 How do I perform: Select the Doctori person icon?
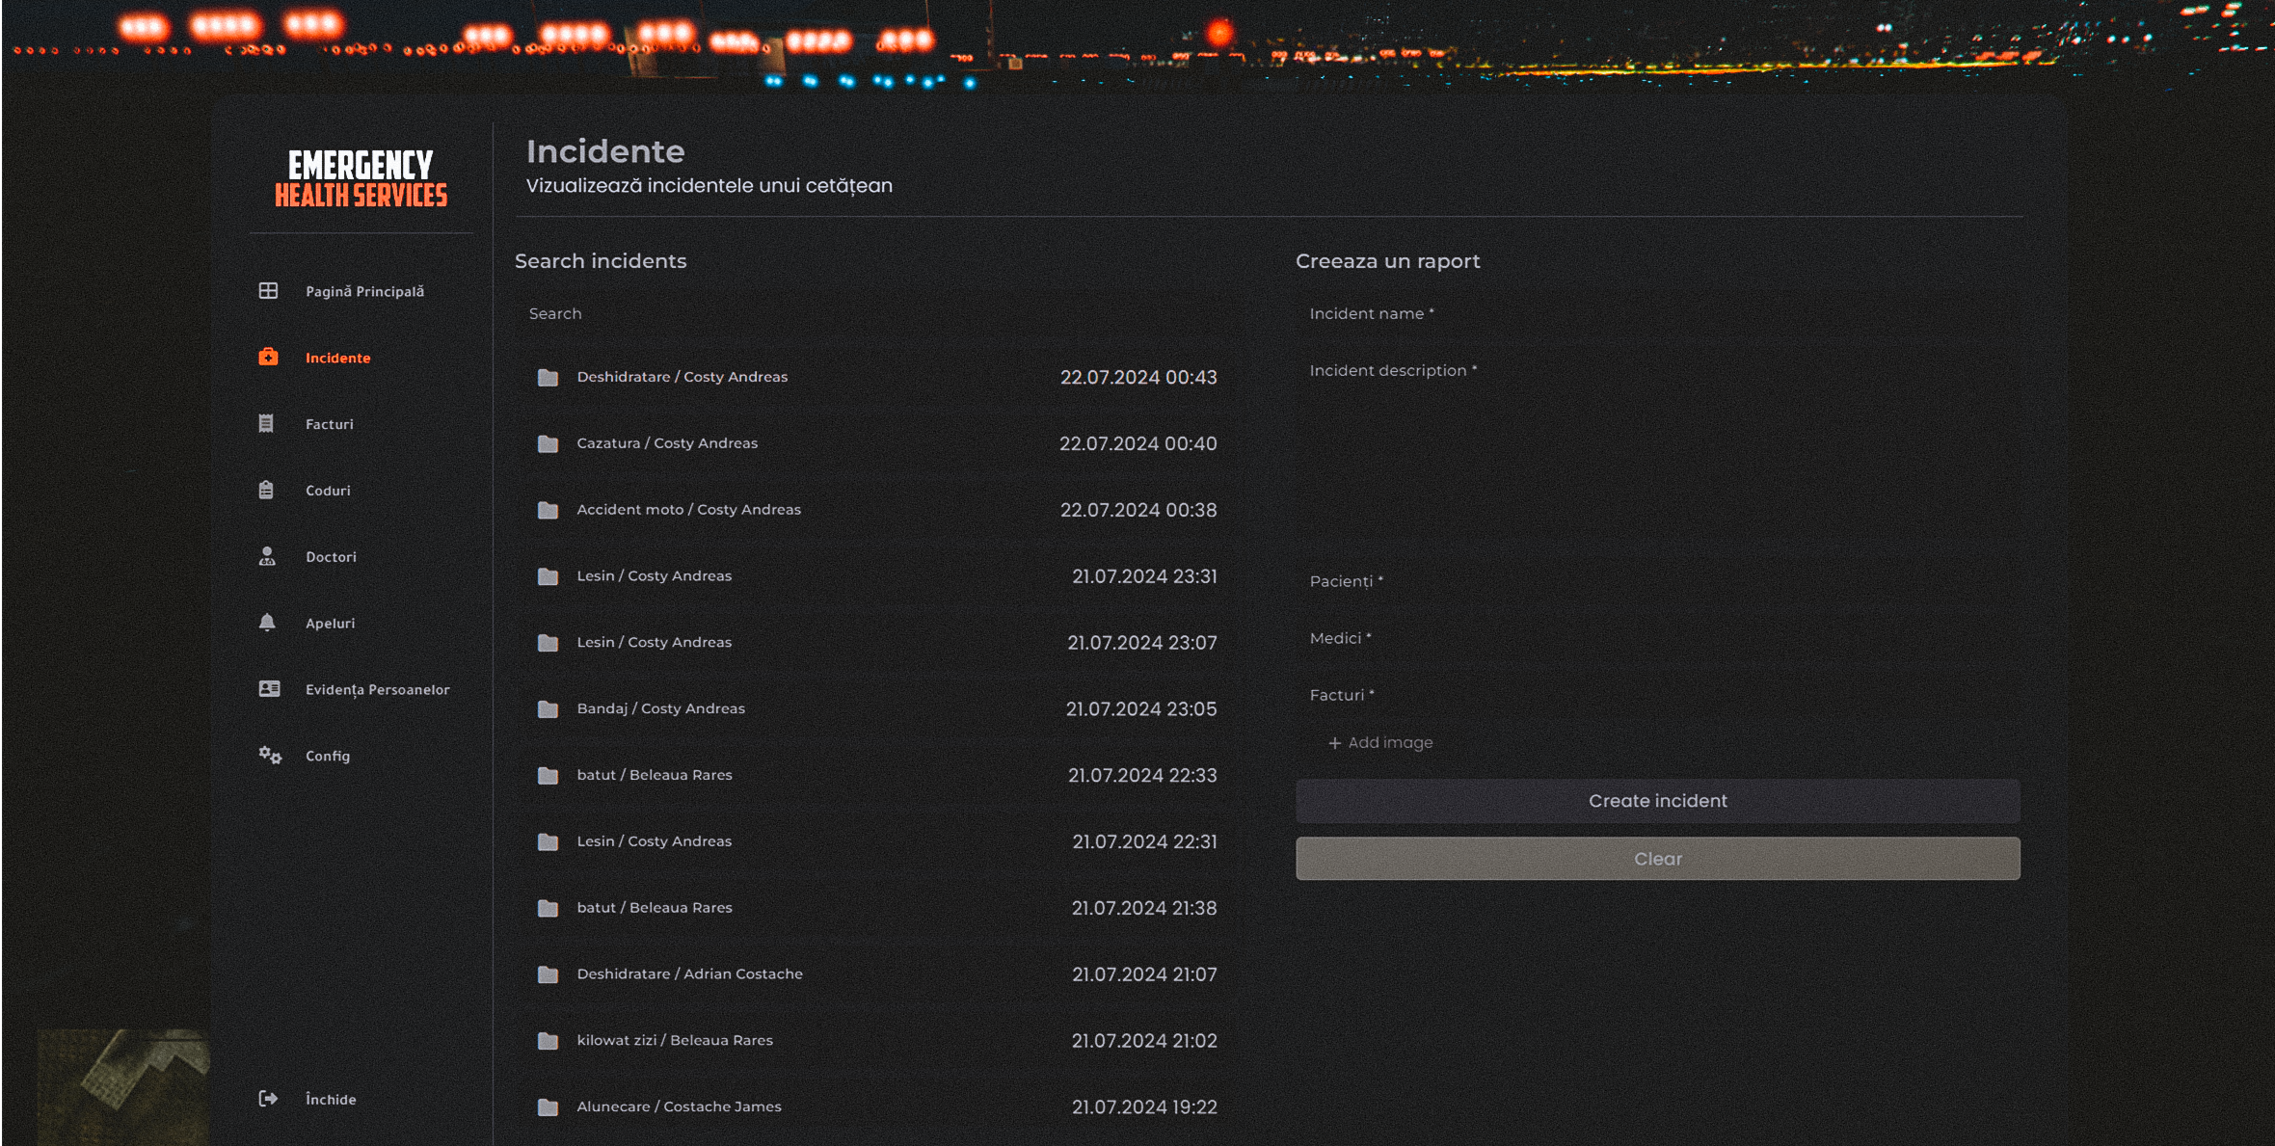(x=266, y=555)
